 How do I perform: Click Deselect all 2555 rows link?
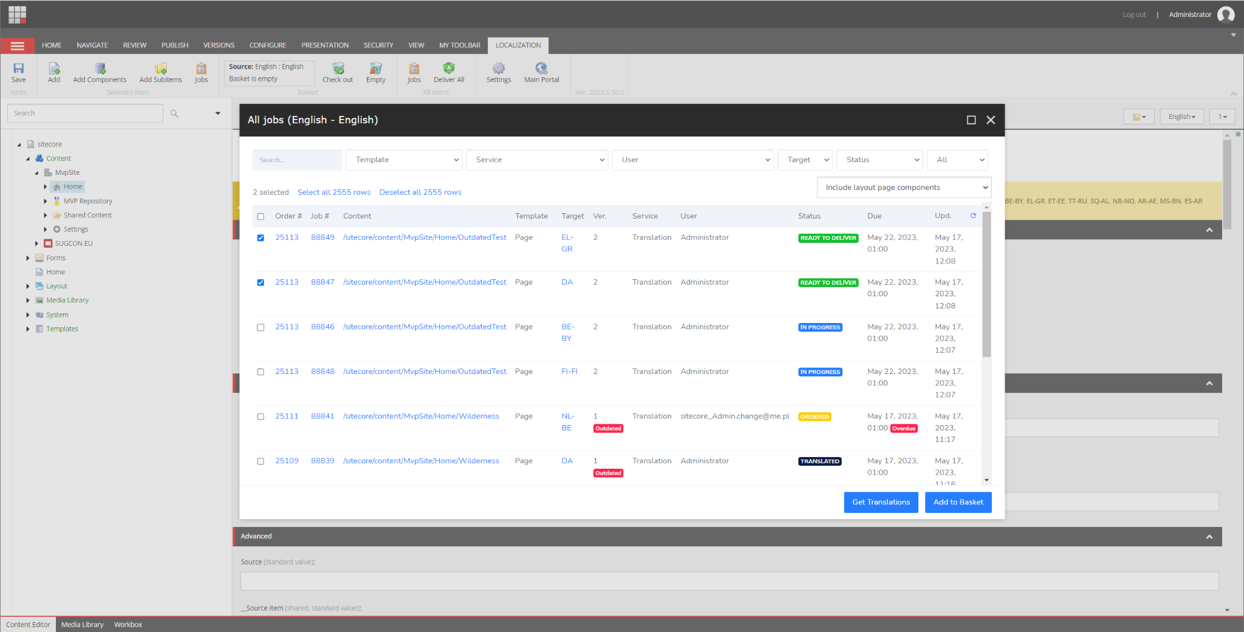tap(420, 192)
